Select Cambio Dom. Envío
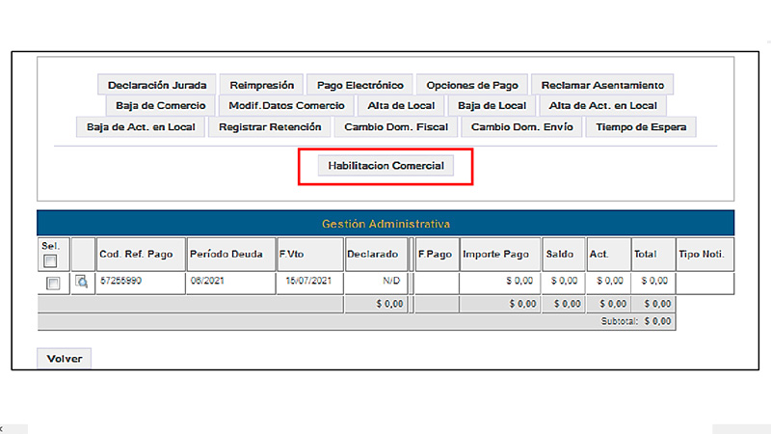The width and height of the screenshot is (771, 434). click(x=521, y=126)
